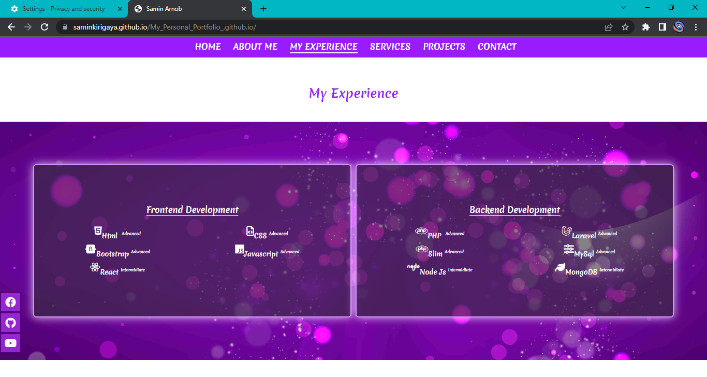This screenshot has height=377, width=707.
Task: Select the Bootstrap icon
Action: (x=90, y=249)
